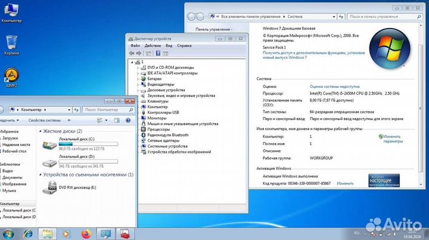Select IDE ATA/ATAPI контроллеры node
Screen dimensions: 429x240
(172, 73)
